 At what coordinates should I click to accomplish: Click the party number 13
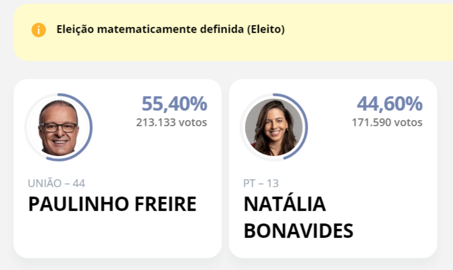(x=272, y=183)
